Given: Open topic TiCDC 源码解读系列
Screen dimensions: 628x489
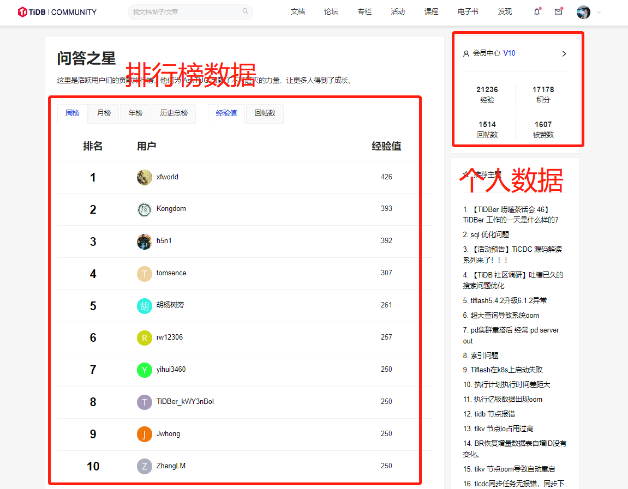Looking at the screenshot, I should [x=512, y=255].
